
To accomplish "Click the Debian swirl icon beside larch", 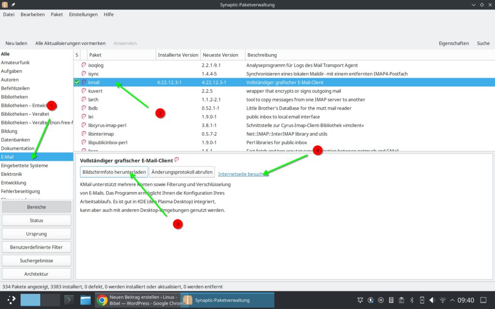I will [84, 99].
